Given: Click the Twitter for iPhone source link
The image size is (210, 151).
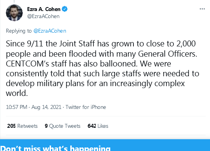Looking at the screenshot, I should [86, 107].
